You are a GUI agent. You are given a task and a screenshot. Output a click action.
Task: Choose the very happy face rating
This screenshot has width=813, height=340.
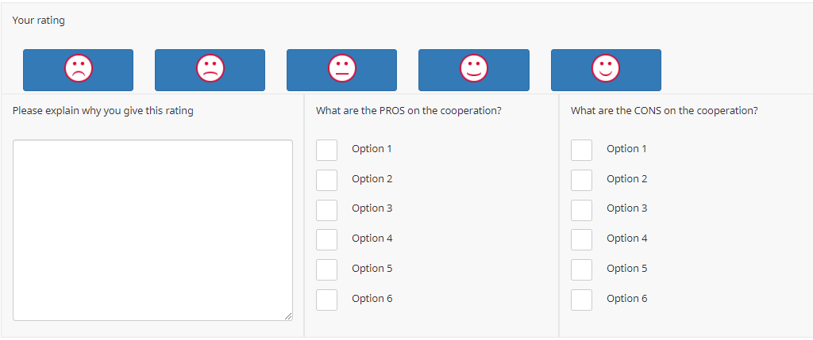[606, 70]
